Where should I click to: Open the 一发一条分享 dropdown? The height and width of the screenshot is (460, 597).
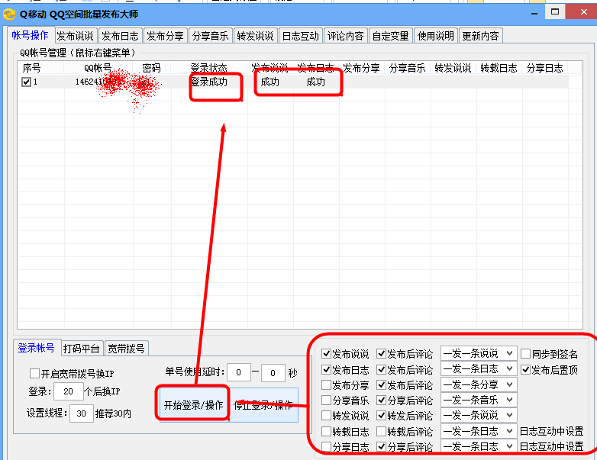pyautogui.click(x=479, y=384)
